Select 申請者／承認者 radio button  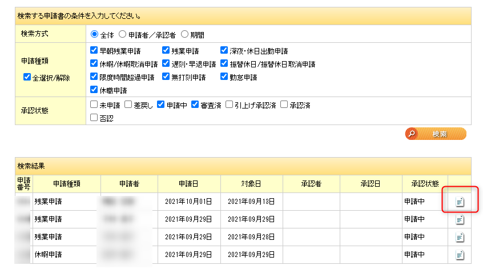123,34
